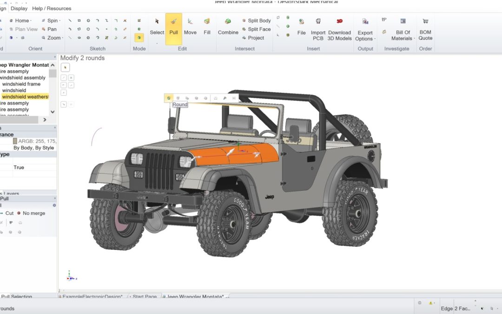
Task: Select the Cut pull option
Action: 7,213
